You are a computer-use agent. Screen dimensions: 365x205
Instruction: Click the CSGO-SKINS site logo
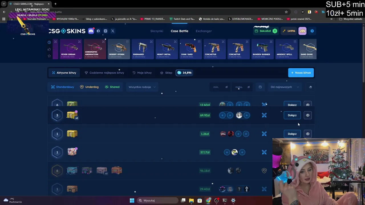pyautogui.click(x=67, y=31)
